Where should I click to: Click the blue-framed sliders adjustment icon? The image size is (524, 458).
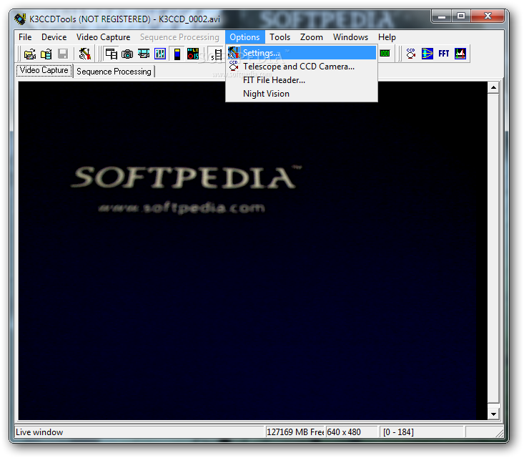pyautogui.click(x=160, y=54)
